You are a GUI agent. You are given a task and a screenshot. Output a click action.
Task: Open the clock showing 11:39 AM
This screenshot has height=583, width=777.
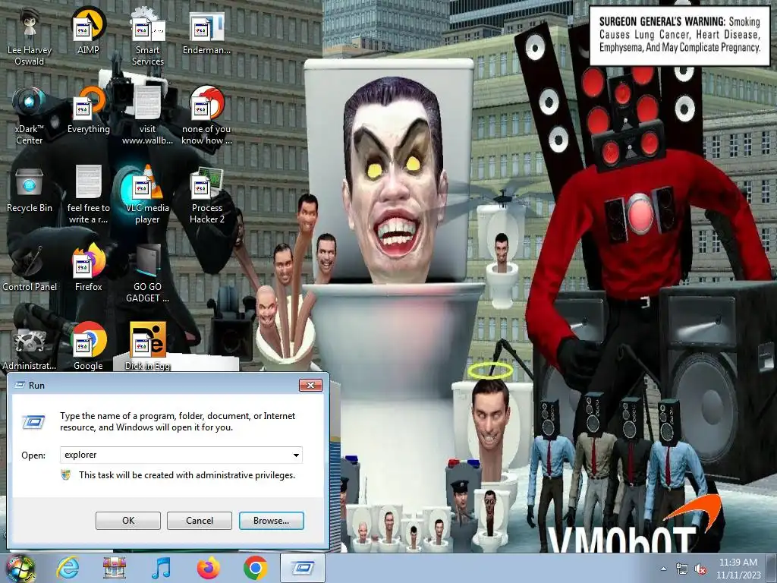tap(738, 569)
